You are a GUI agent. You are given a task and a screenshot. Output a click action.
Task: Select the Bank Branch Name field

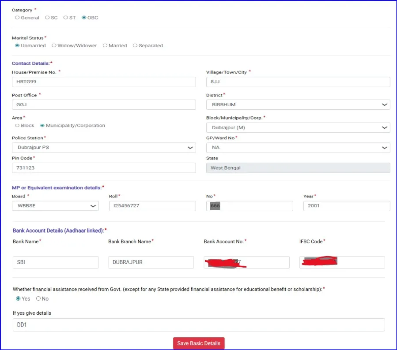click(151, 262)
